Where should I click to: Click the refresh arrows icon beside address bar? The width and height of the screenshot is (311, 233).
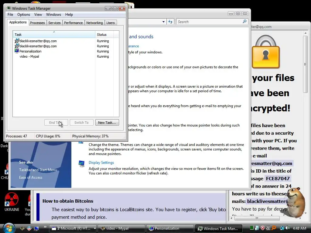[x=170, y=22]
